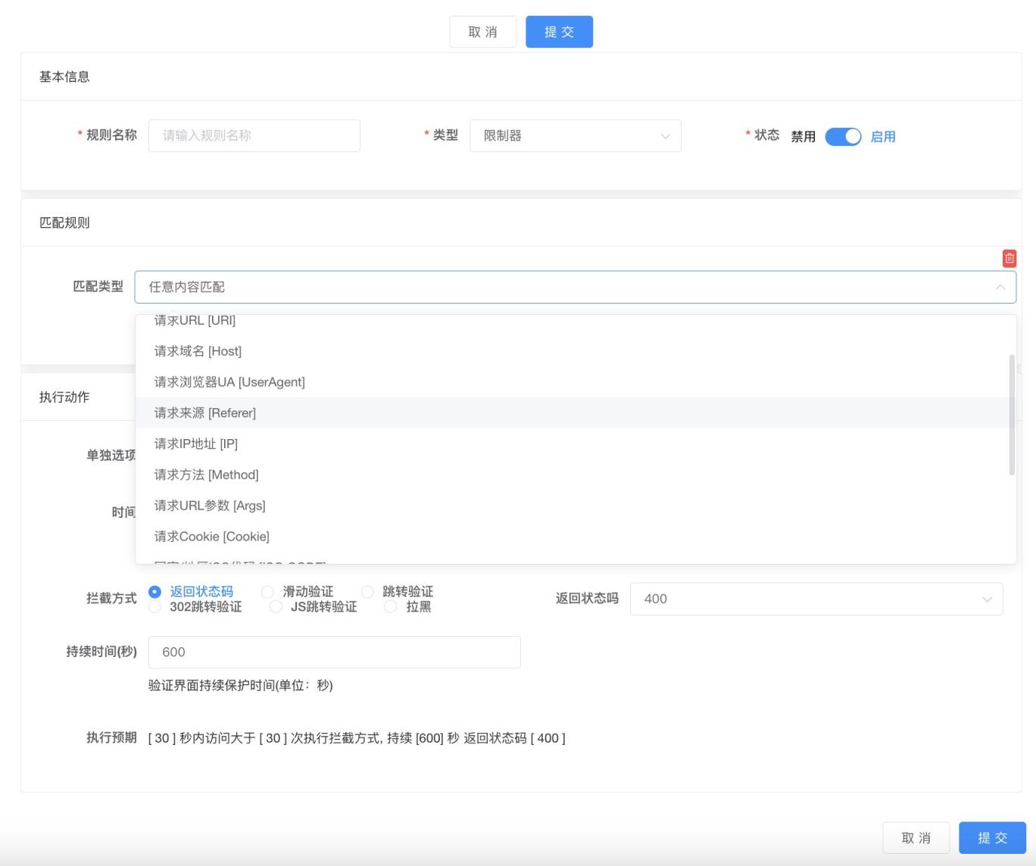Select 请求方法 [Method] match type
Viewport: 1036px width, 866px height.
click(x=206, y=475)
